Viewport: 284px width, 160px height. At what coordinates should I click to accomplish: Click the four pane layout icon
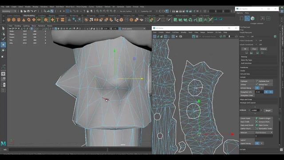click(3, 79)
